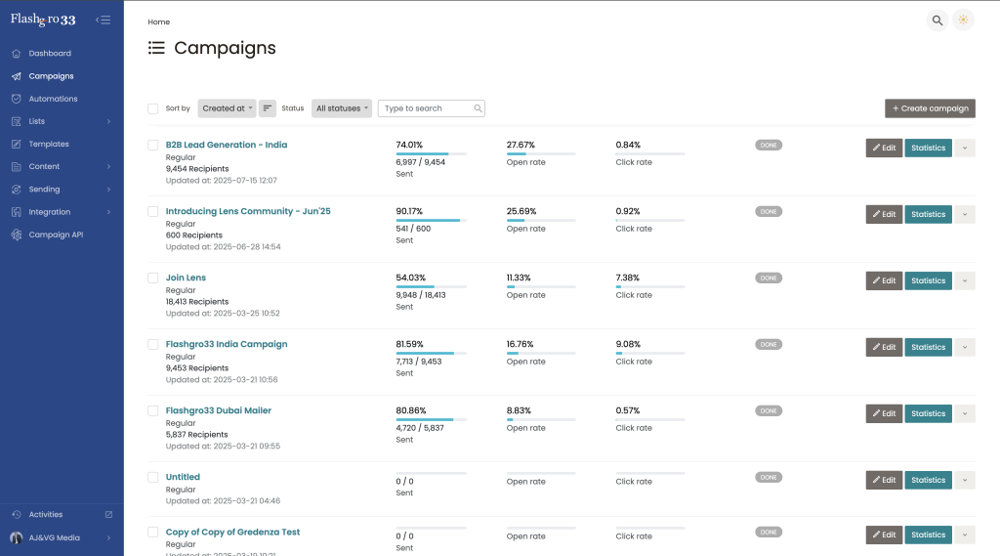Viewport: 1000px width, 556px height.
Task: Open Statistics for Flashgro33 India Campaign
Action: click(928, 347)
